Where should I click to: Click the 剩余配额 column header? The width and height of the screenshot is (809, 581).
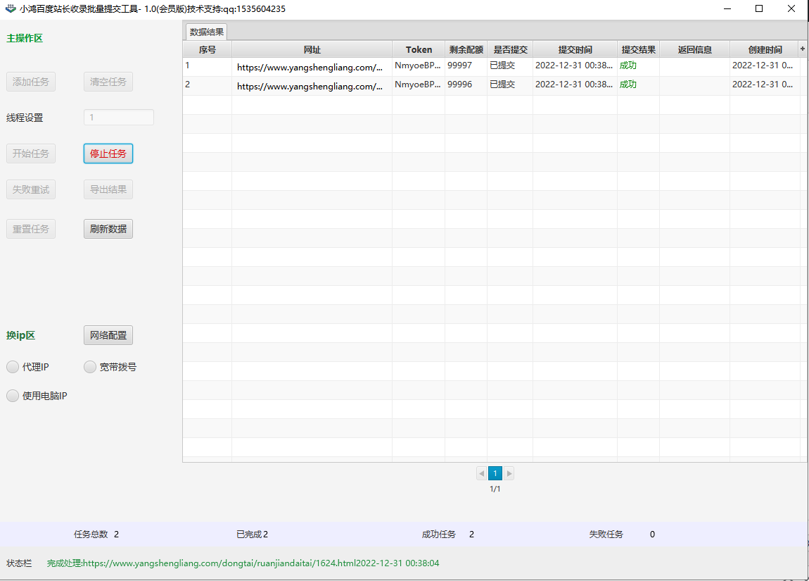[466, 49]
